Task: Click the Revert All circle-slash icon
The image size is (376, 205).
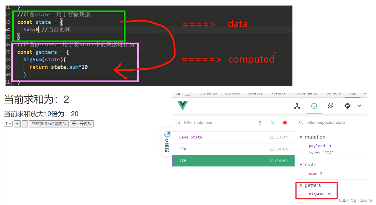Action: 273,123
